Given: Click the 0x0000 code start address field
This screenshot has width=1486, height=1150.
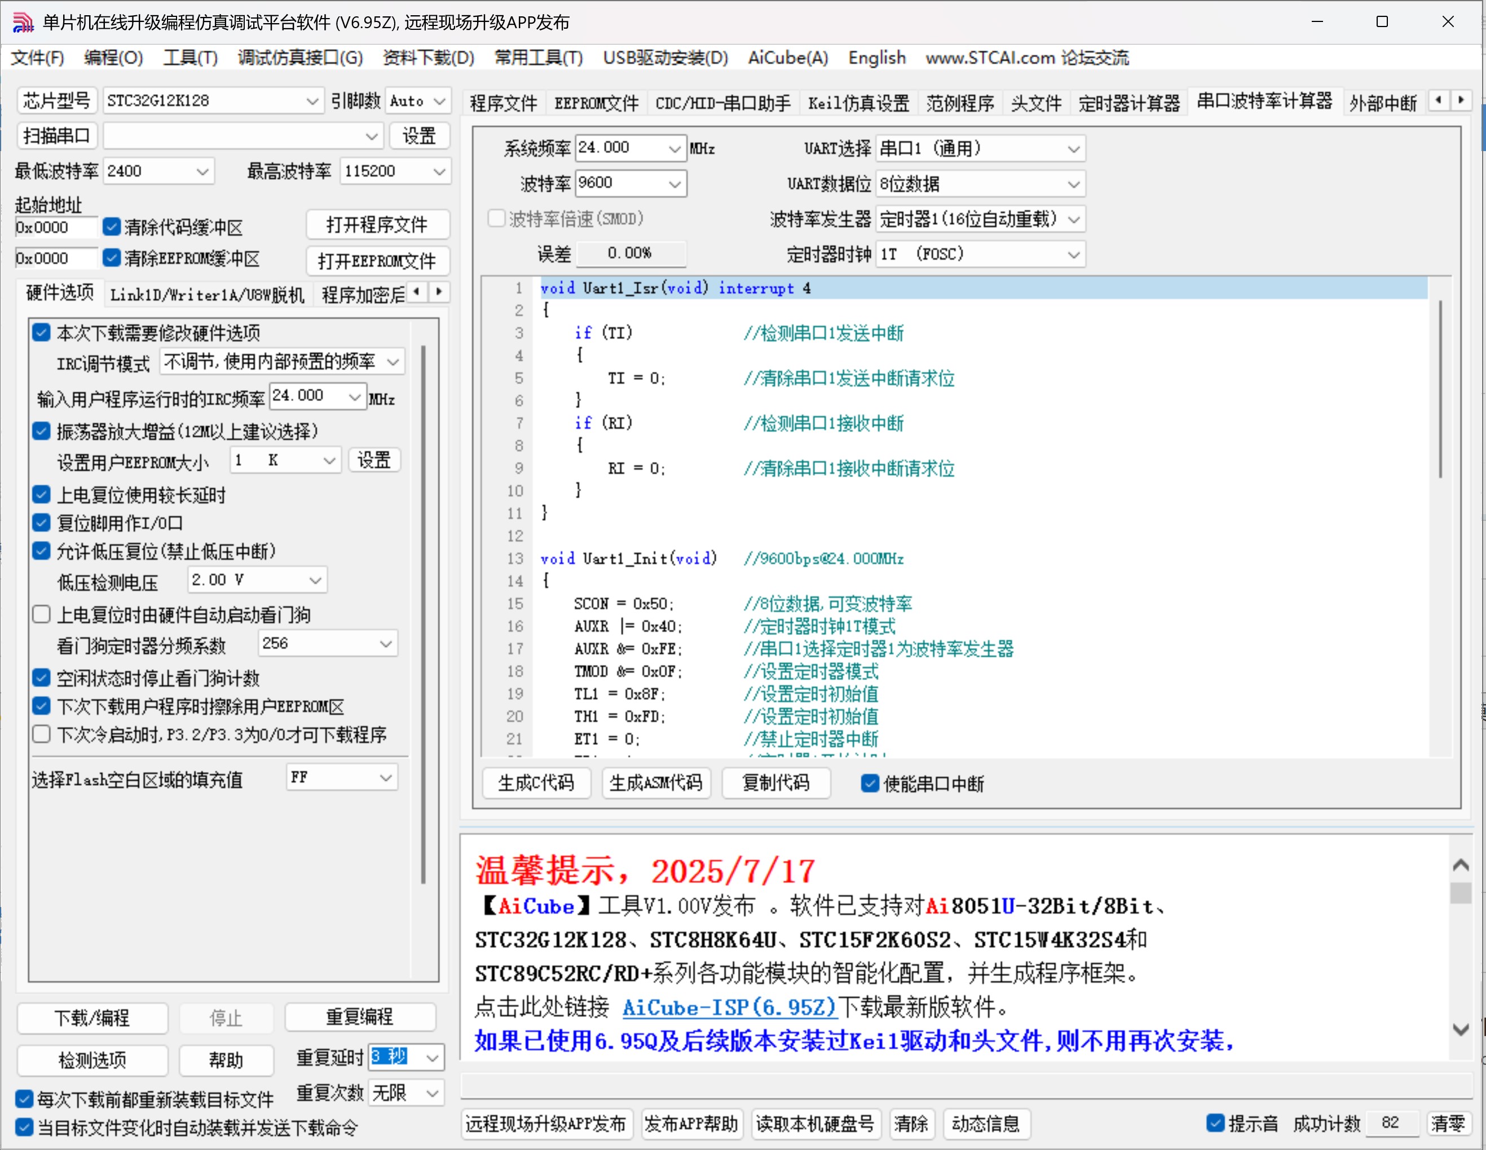Looking at the screenshot, I should (57, 227).
